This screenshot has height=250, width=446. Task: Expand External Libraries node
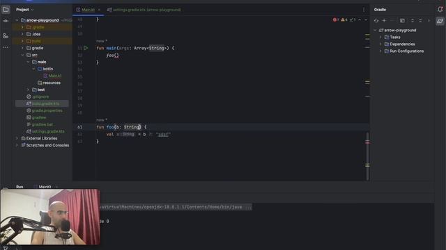coord(17,138)
